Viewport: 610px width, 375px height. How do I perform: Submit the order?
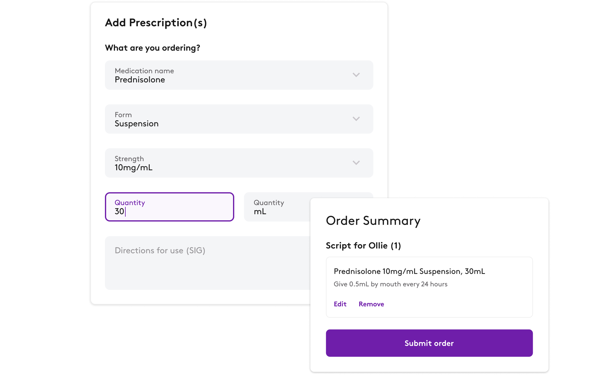(429, 343)
